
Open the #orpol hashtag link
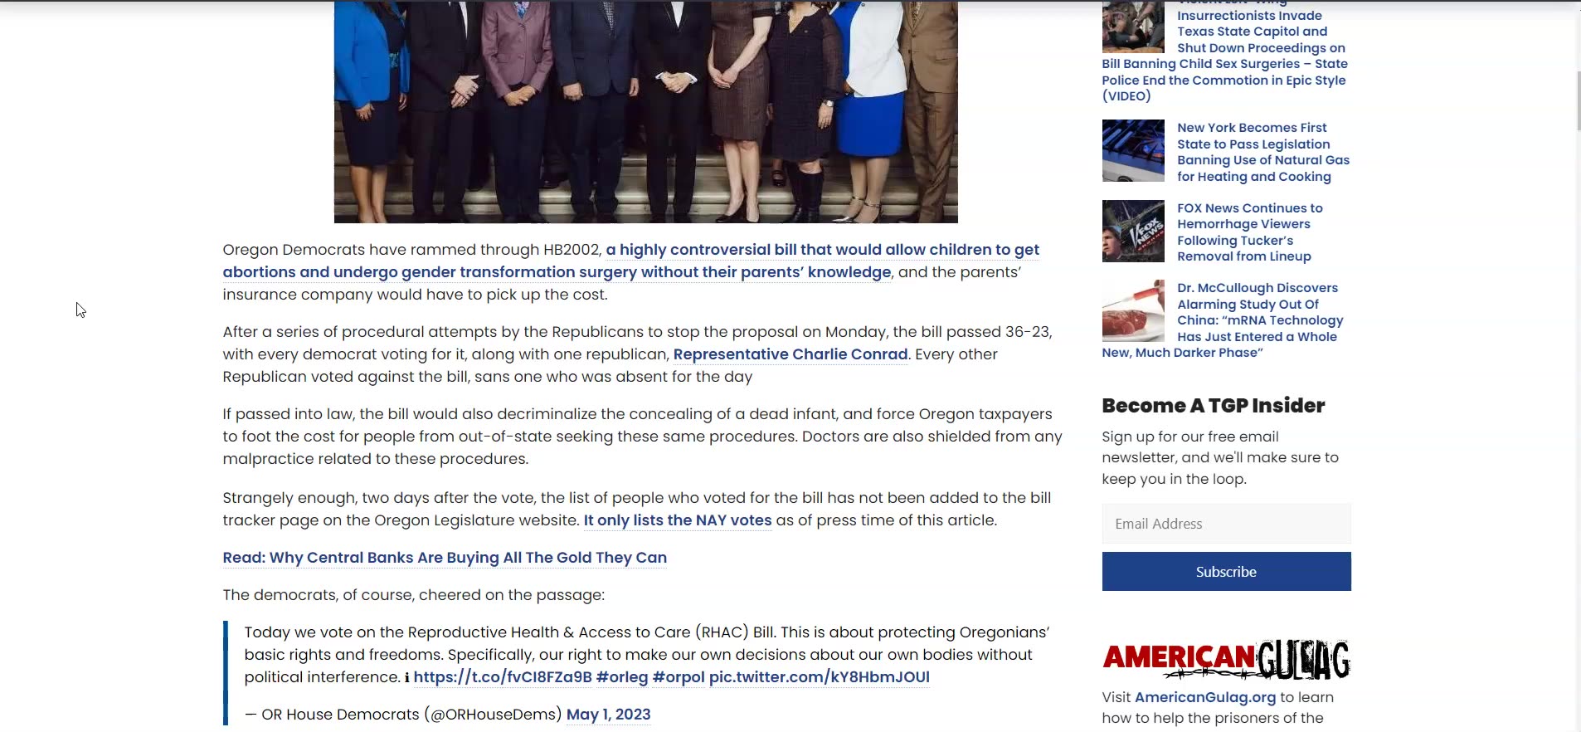(678, 677)
